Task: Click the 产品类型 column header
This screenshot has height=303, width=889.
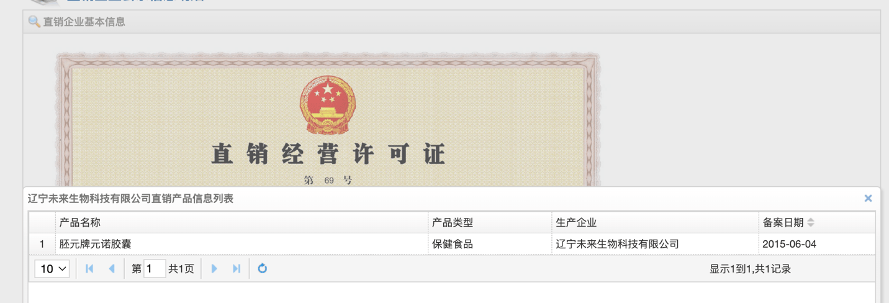Action: [490, 222]
